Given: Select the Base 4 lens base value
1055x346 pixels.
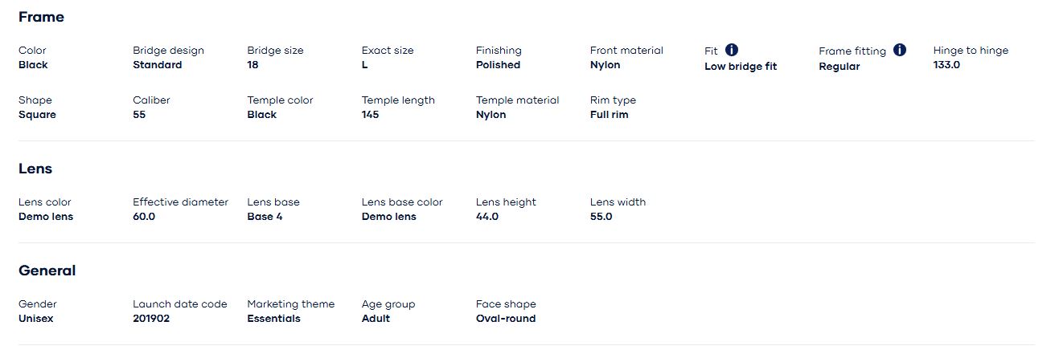Looking at the screenshot, I should pos(265,217).
